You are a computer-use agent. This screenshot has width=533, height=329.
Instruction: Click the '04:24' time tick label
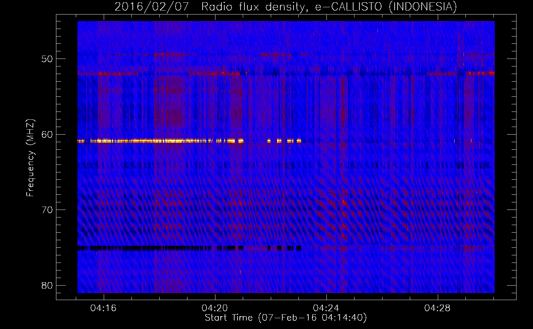tap(326, 308)
